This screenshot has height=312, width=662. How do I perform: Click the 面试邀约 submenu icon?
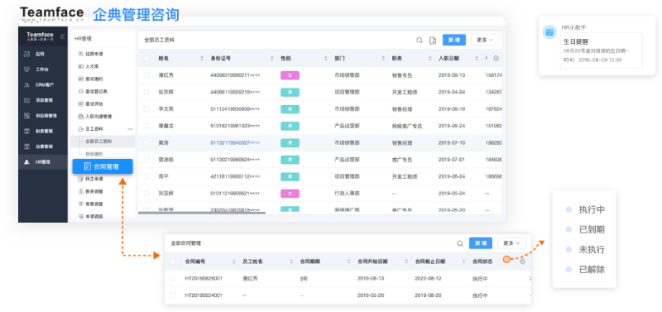tap(81, 79)
